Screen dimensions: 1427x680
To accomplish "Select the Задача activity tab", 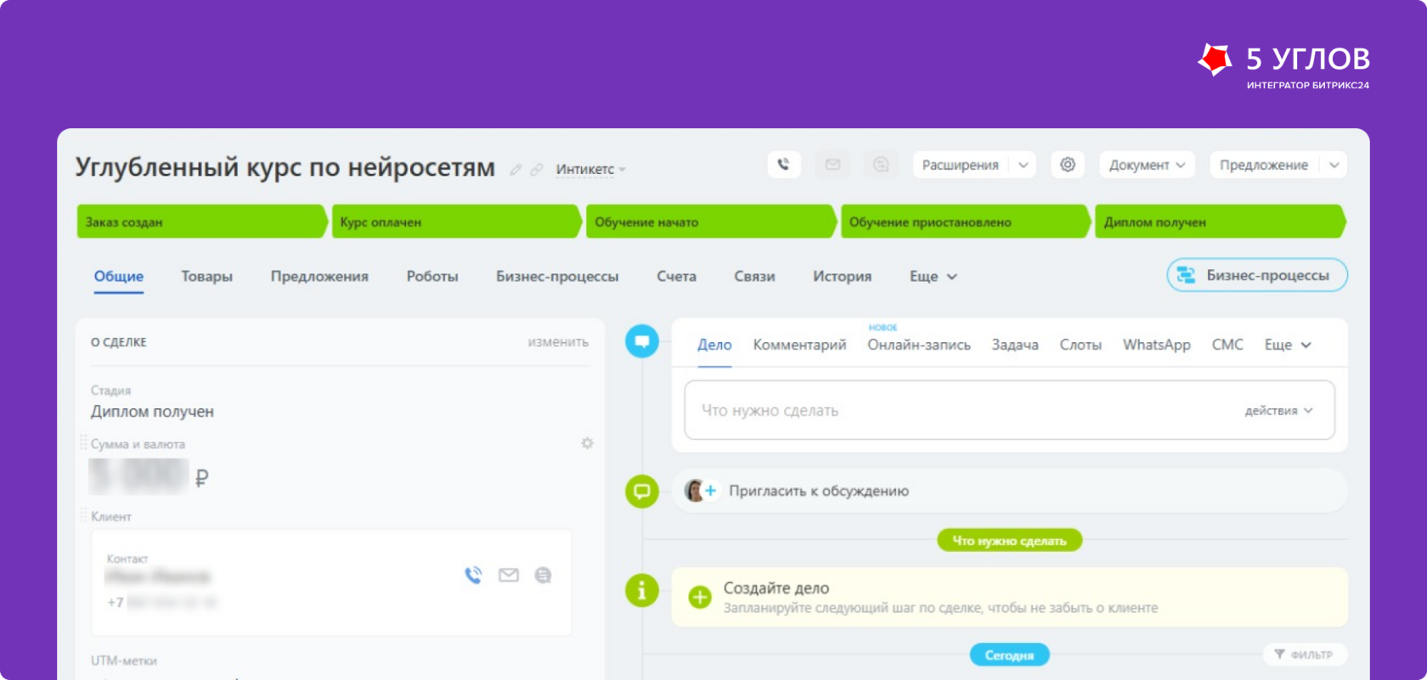I will point(1015,345).
